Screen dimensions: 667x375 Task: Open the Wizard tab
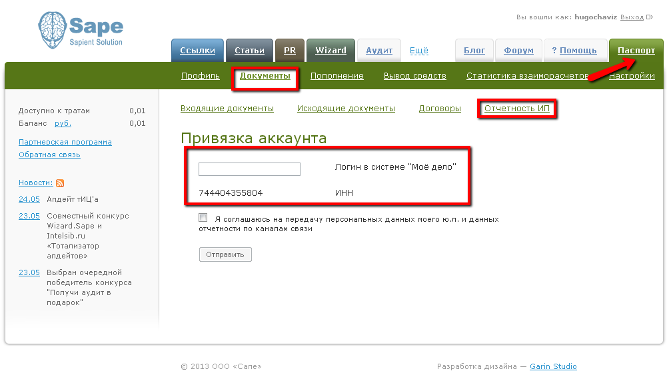[x=331, y=51]
